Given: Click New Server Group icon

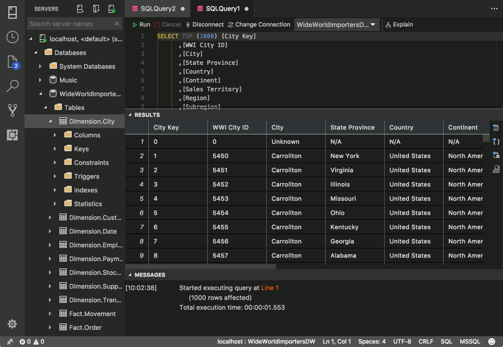Looking at the screenshot, I should [96, 9].
